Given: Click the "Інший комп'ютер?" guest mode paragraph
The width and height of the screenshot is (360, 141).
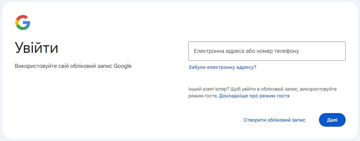Looking at the screenshot, I should [x=262, y=89].
